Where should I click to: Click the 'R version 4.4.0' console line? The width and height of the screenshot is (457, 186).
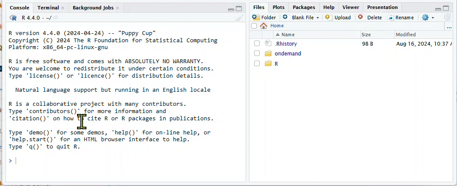coord(82,33)
